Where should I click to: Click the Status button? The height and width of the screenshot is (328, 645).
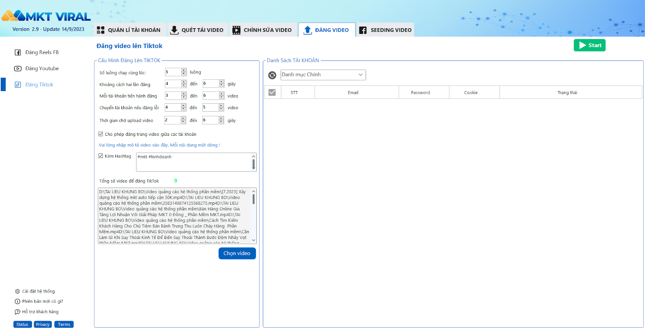[x=23, y=324]
